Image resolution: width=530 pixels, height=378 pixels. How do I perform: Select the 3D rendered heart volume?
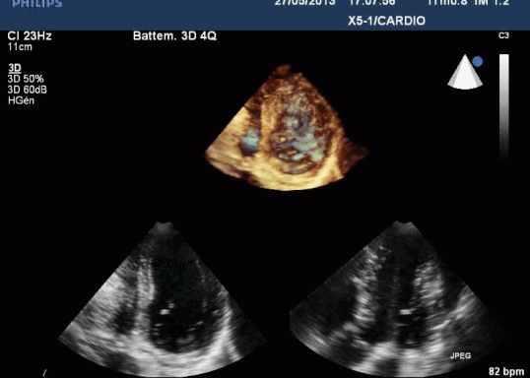[287, 128]
